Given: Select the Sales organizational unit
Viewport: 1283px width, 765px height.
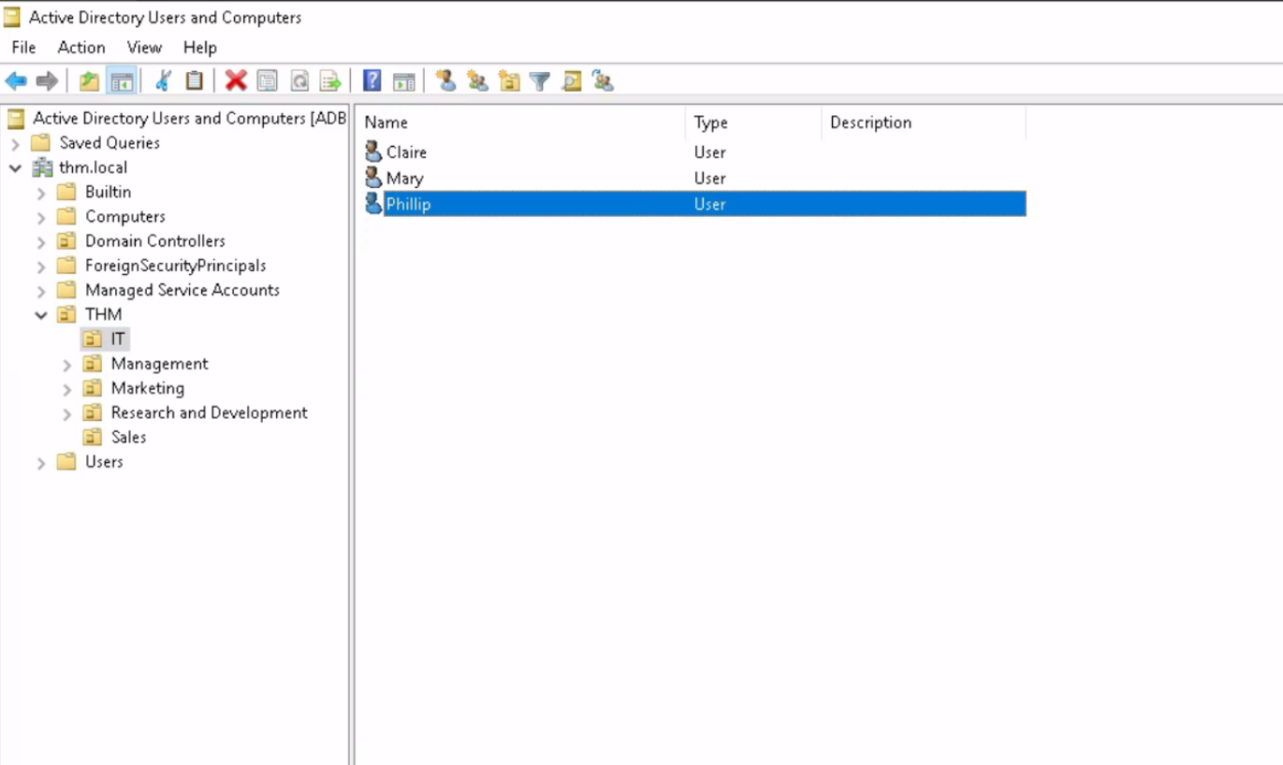Looking at the screenshot, I should tap(129, 437).
